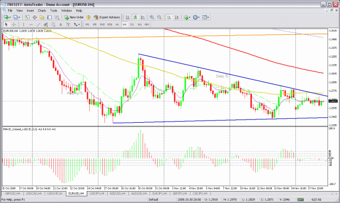
Task: Choose the text tool 'A'
Action: tap(61, 24)
